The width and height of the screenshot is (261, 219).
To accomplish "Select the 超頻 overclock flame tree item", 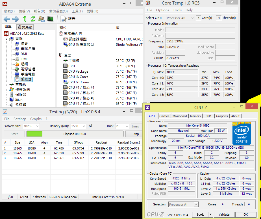I will (24, 64).
